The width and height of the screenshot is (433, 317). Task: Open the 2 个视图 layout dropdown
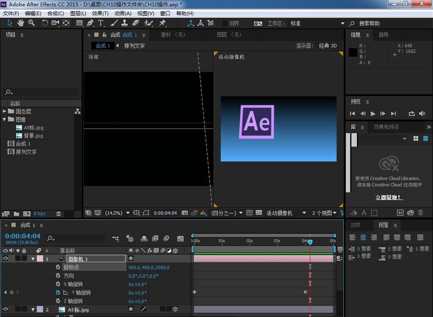[324, 213]
